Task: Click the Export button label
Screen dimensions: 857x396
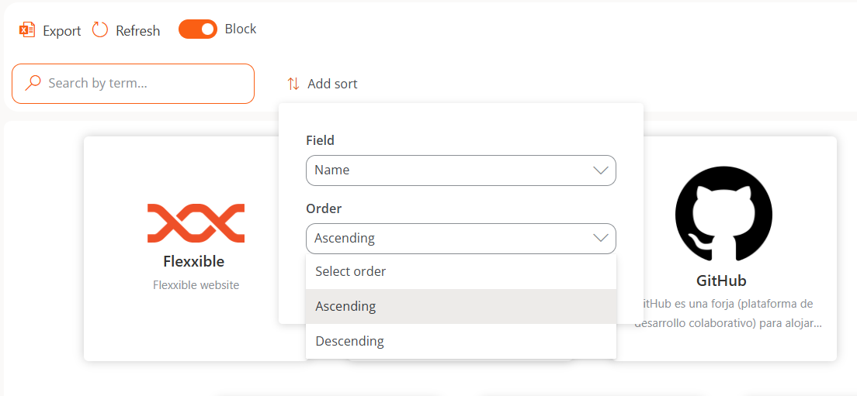Action: 62,31
